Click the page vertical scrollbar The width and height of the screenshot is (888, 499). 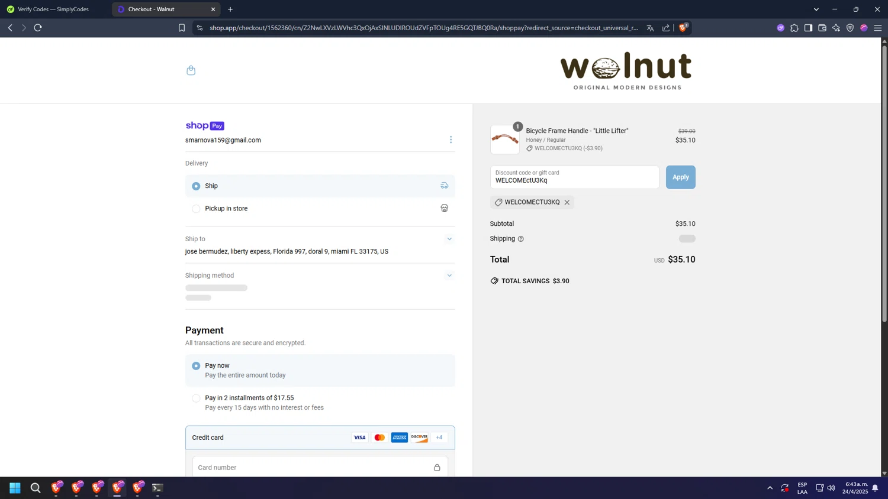tap(884, 183)
